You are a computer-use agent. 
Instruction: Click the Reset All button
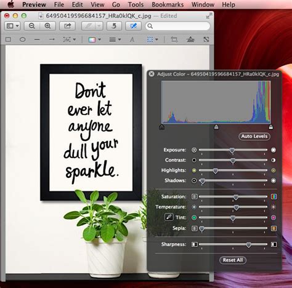click(233, 260)
